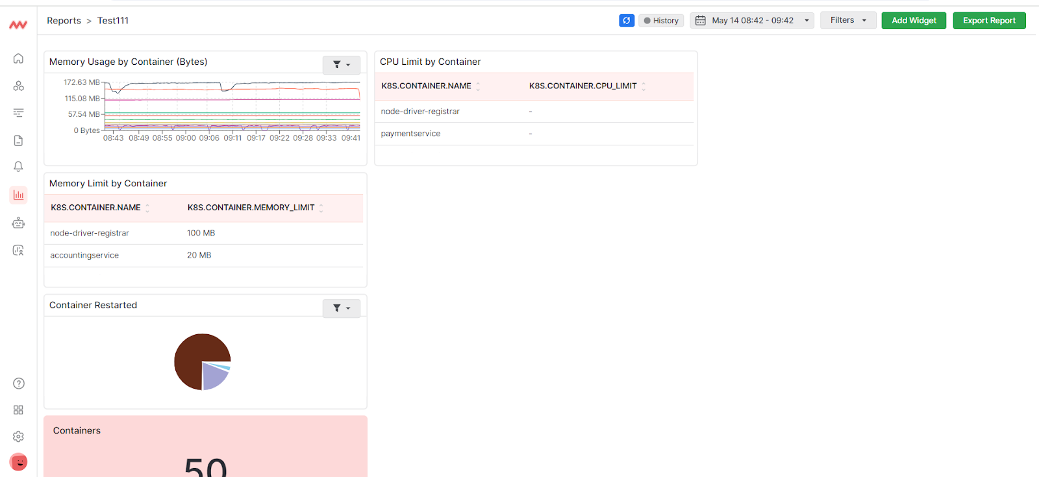Image resolution: width=1039 pixels, height=477 pixels.
Task: Select node-driver-registrar in CPU Limit table
Action: 534,112
